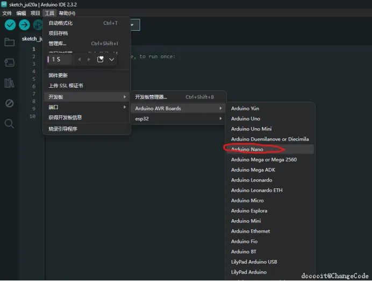Select 固件更新 menu entry

pyautogui.click(x=87, y=75)
